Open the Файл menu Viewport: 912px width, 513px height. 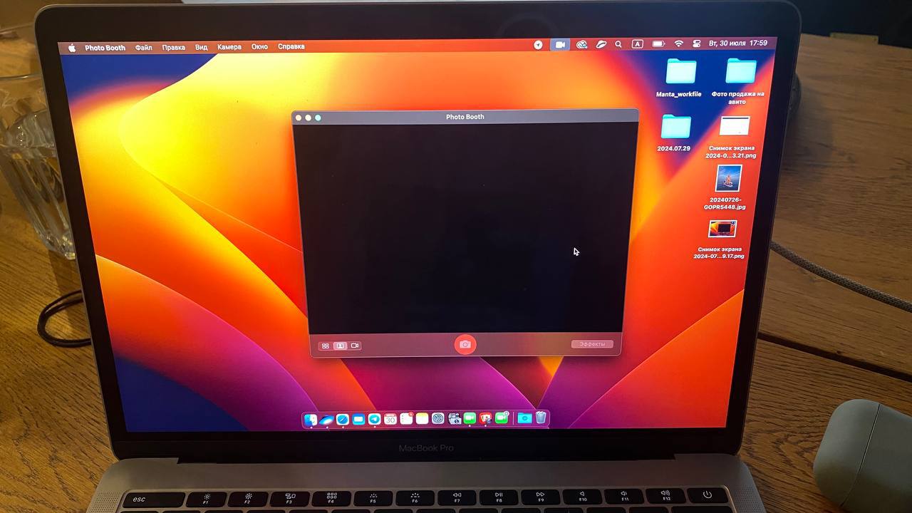tap(143, 48)
